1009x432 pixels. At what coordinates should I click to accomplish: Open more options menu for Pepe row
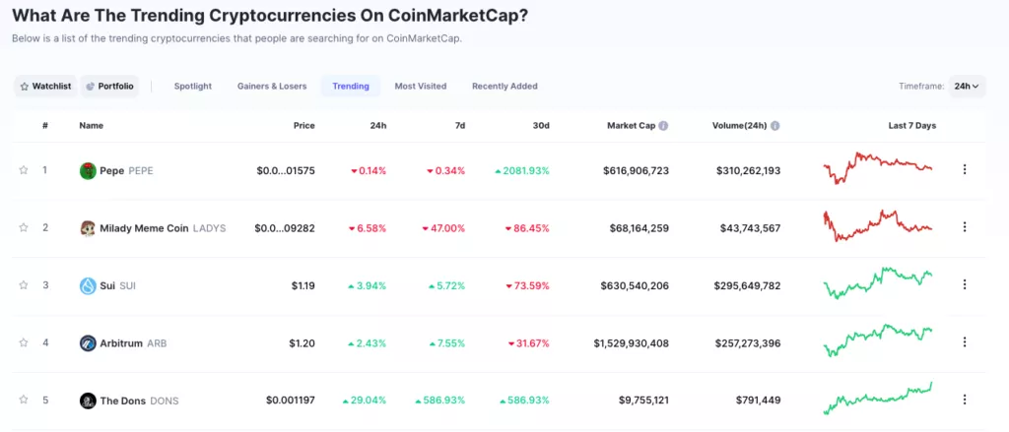(964, 169)
